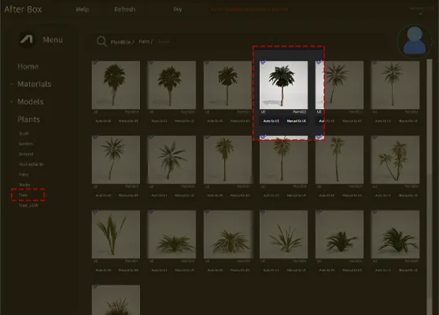Toggle the checkmark on the Palm021 thumbnail

click(207, 62)
